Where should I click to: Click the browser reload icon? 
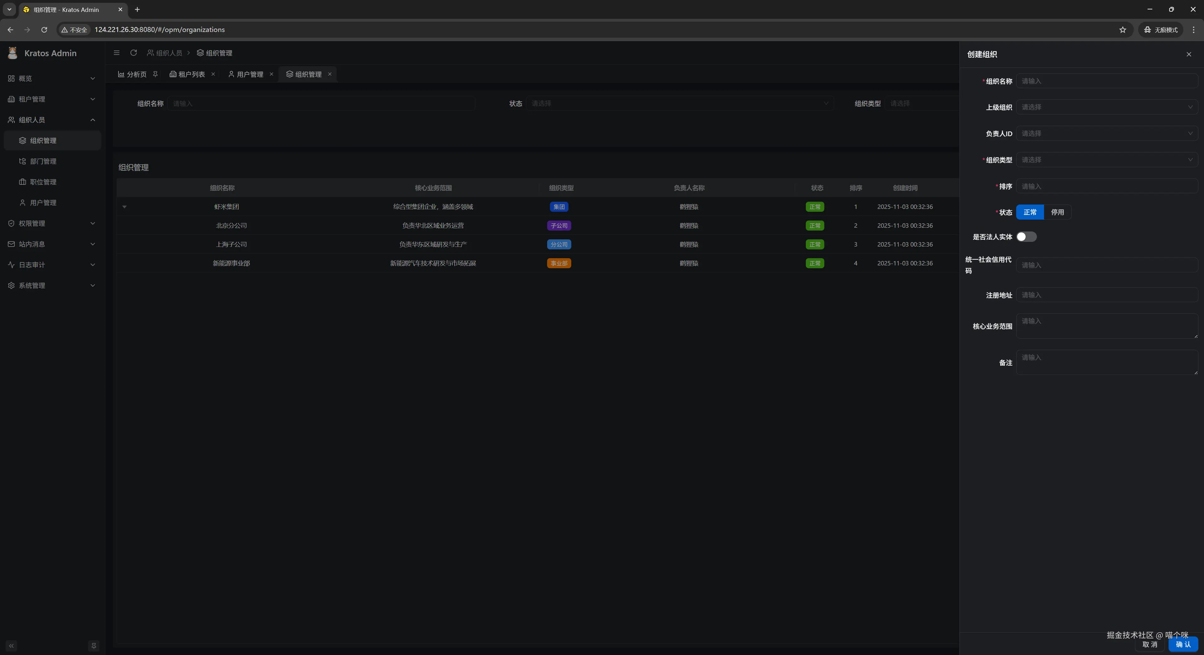(44, 29)
